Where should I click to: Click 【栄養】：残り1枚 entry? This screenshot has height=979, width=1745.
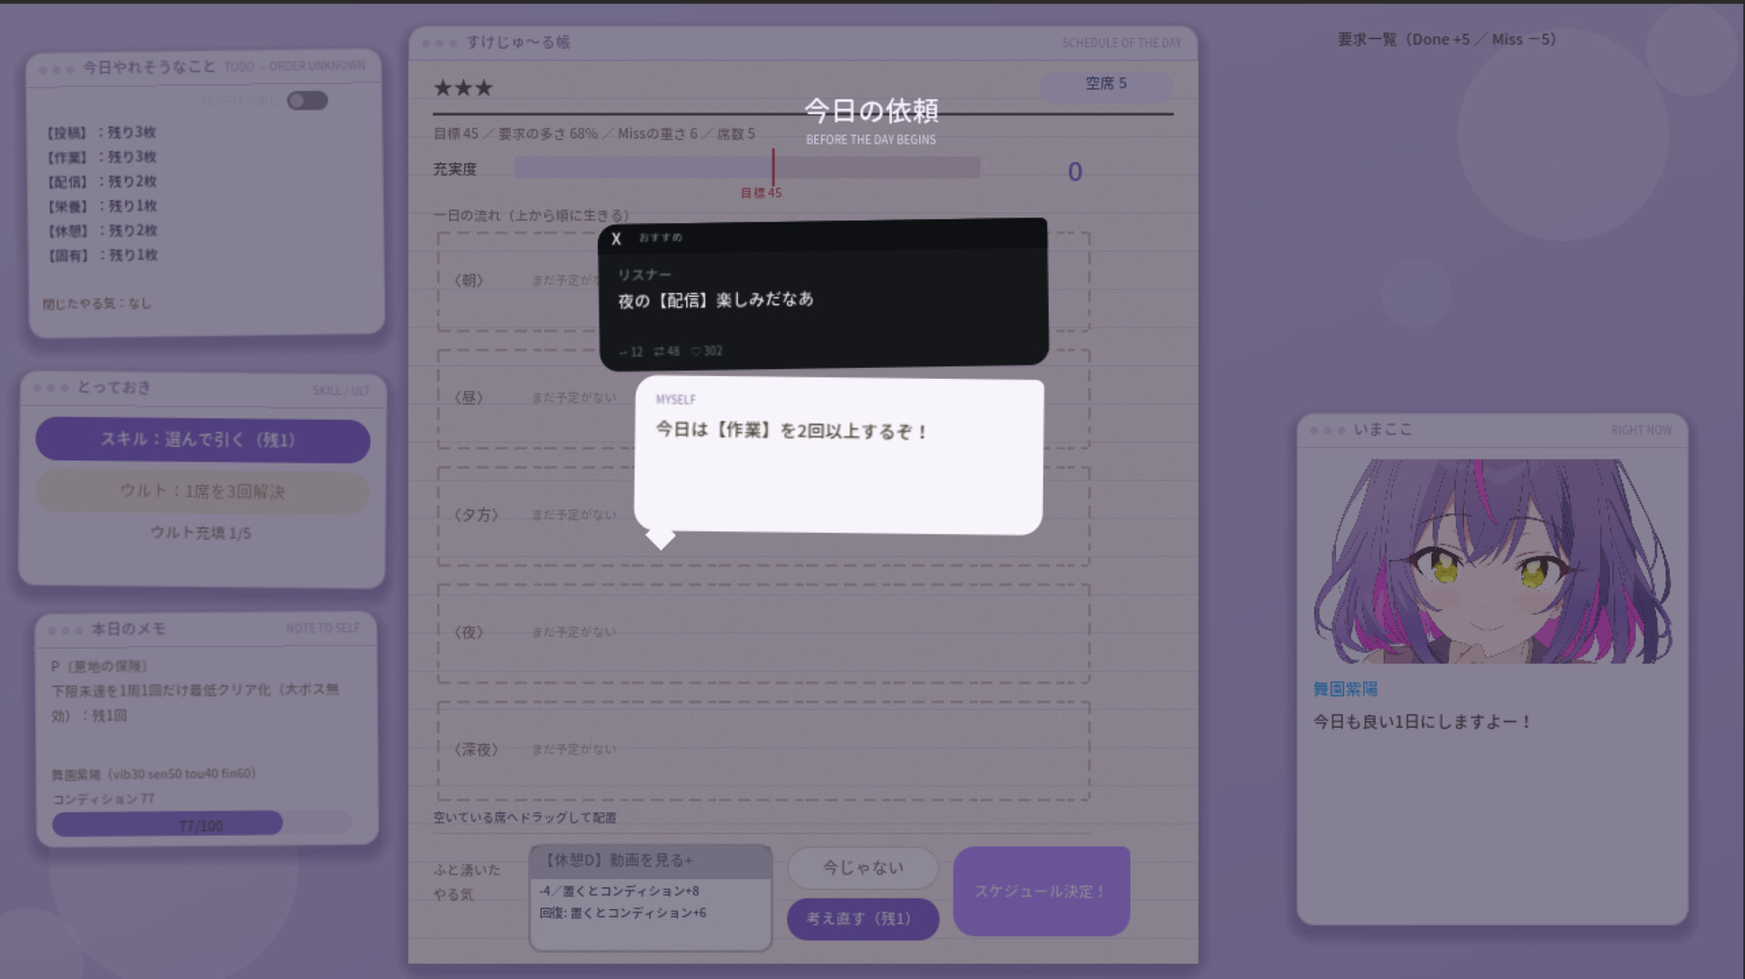click(x=101, y=206)
